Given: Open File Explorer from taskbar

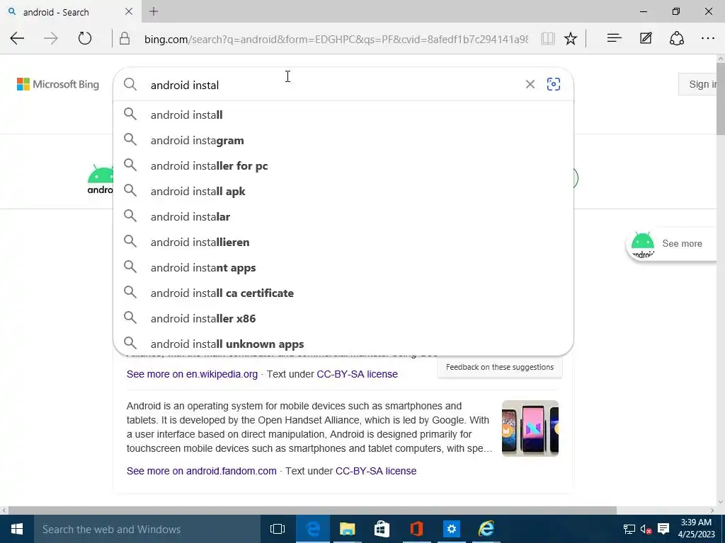Looking at the screenshot, I should pos(347,529).
